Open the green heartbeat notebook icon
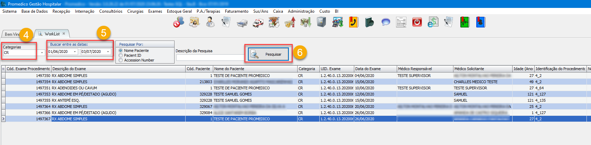The image size is (591, 145). [x=465, y=22]
